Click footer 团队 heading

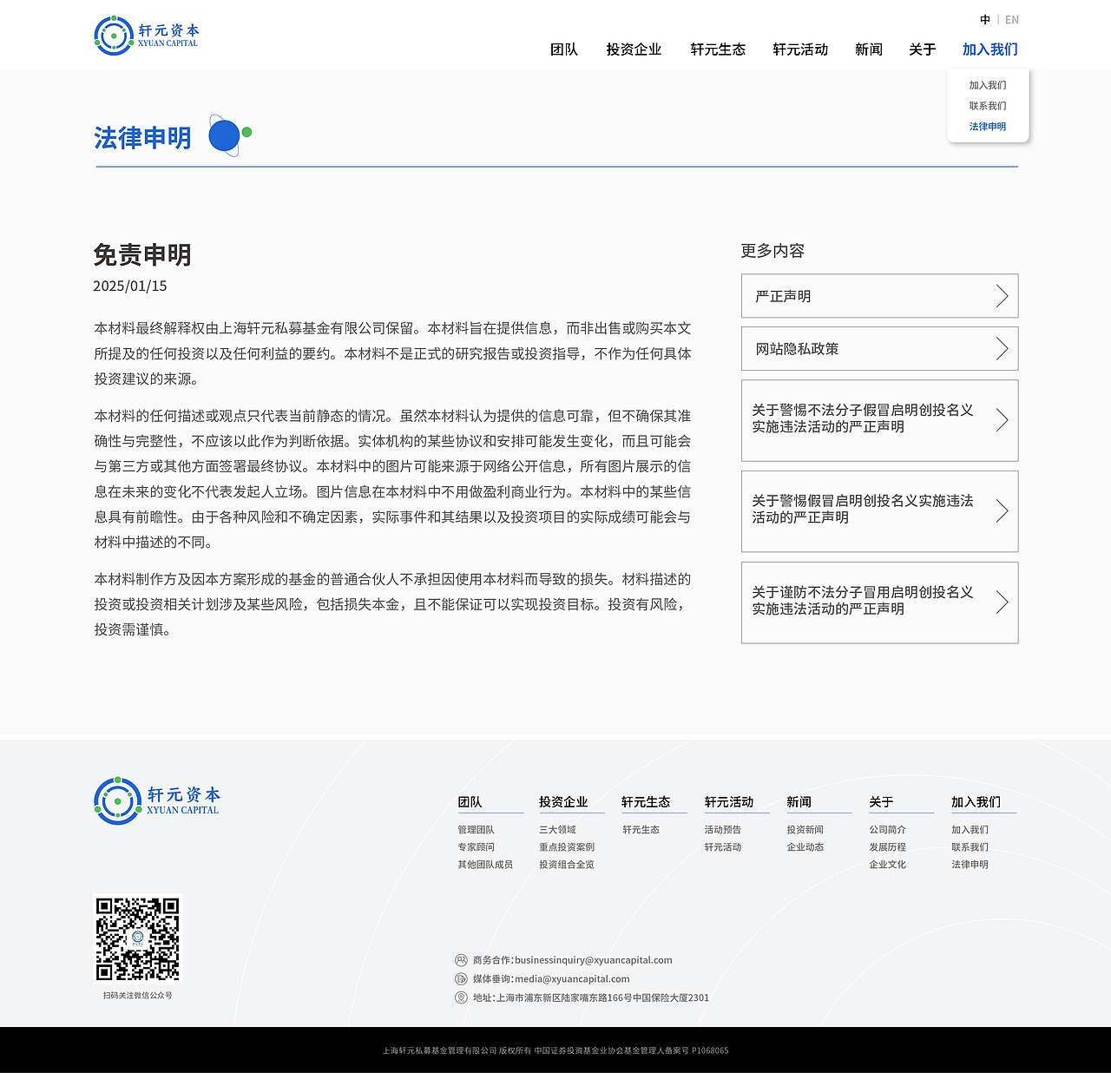coord(470,802)
